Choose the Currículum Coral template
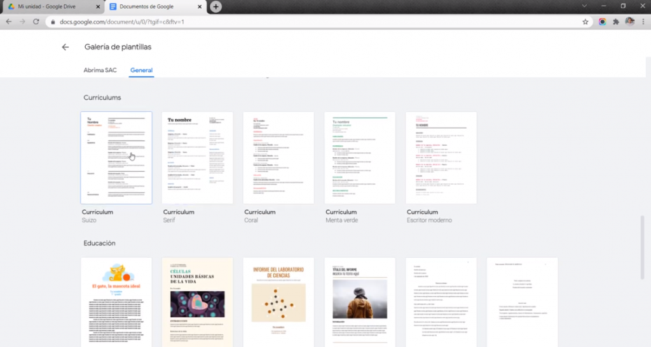Image resolution: width=651 pixels, height=347 pixels. (278, 158)
